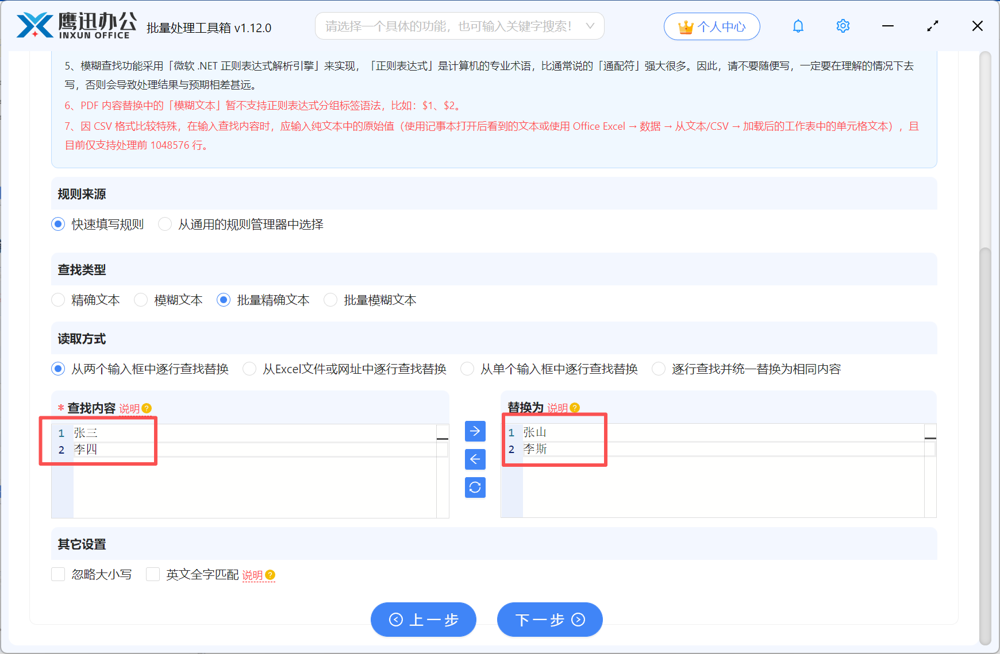This screenshot has width=1000, height=654.
Task: Enable the 忽略大小写 checkbox
Action: (x=58, y=574)
